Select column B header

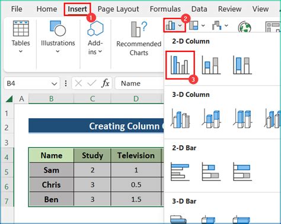51,99
